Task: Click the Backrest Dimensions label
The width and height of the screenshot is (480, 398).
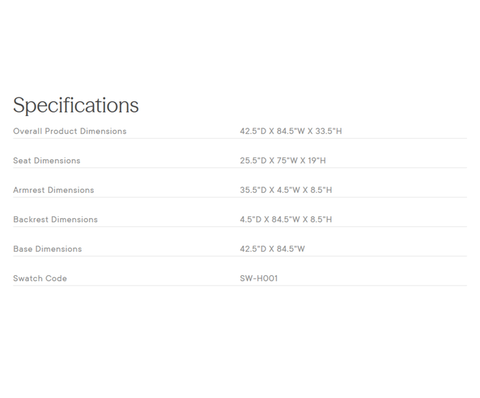Action: [55, 220]
